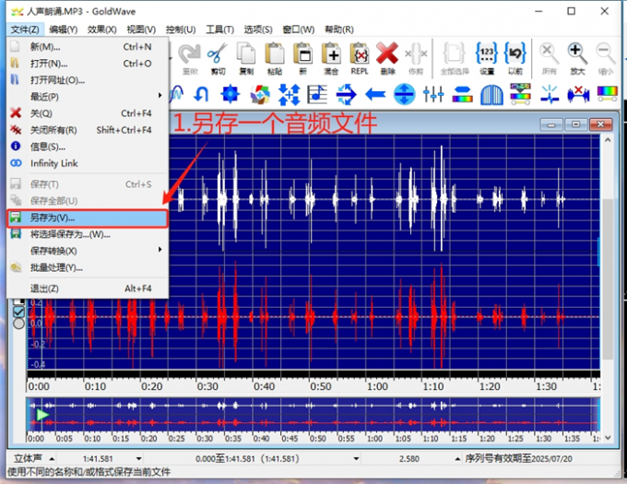Screen dimensions: 627x484
Task: Click the music note staff effect icon
Action: tap(317, 94)
